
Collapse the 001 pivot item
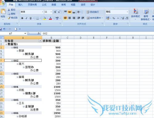[x=12, y=48]
